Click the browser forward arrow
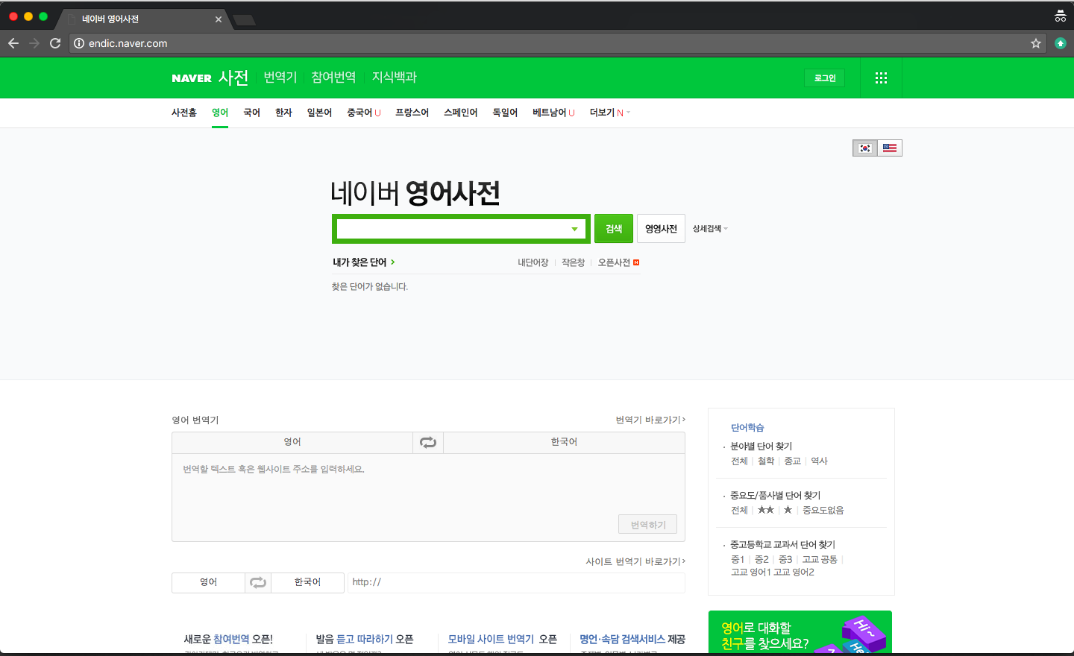The width and height of the screenshot is (1074, 656). pos(34,43)
